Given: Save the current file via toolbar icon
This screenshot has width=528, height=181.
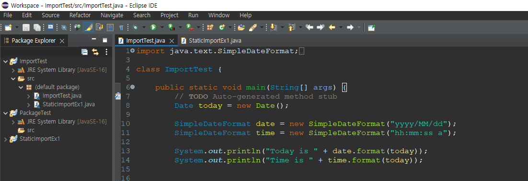Looking at the screenshot, I should click(26, 28).
